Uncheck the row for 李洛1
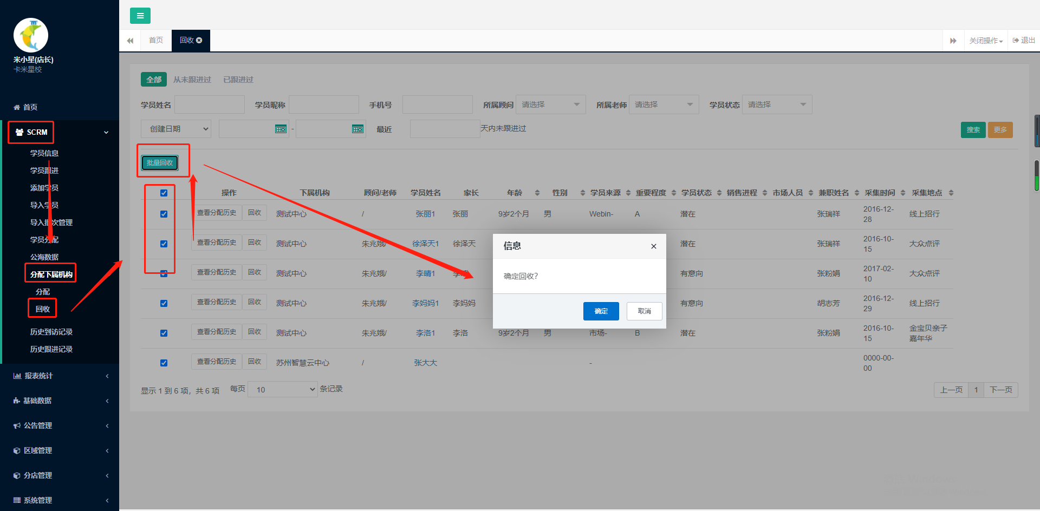The width and height of the screenshot is (1040, 511). (164, 333)
